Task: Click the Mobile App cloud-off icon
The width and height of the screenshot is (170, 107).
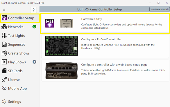Action: click(4, 88)
